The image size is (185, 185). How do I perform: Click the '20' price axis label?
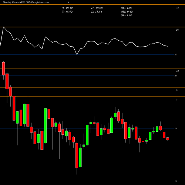(176, 128)
